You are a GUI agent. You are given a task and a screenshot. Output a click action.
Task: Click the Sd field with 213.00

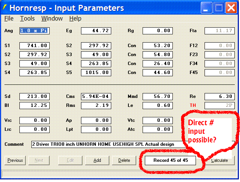click(34, 96)
